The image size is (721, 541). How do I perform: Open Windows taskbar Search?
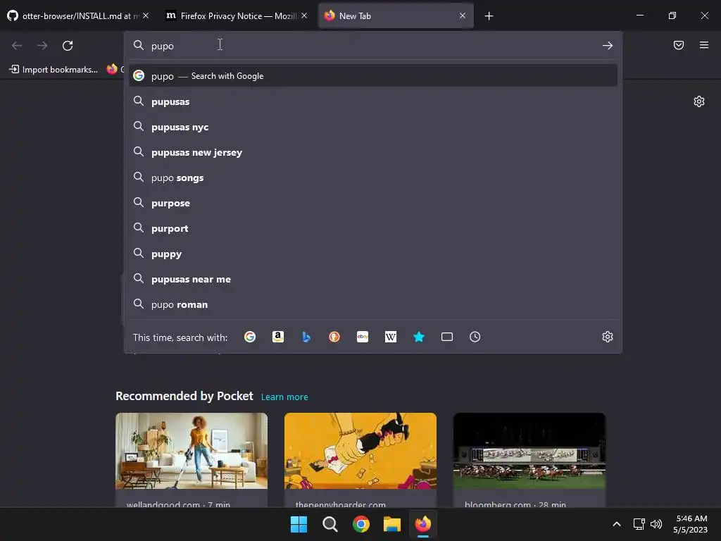330,524
